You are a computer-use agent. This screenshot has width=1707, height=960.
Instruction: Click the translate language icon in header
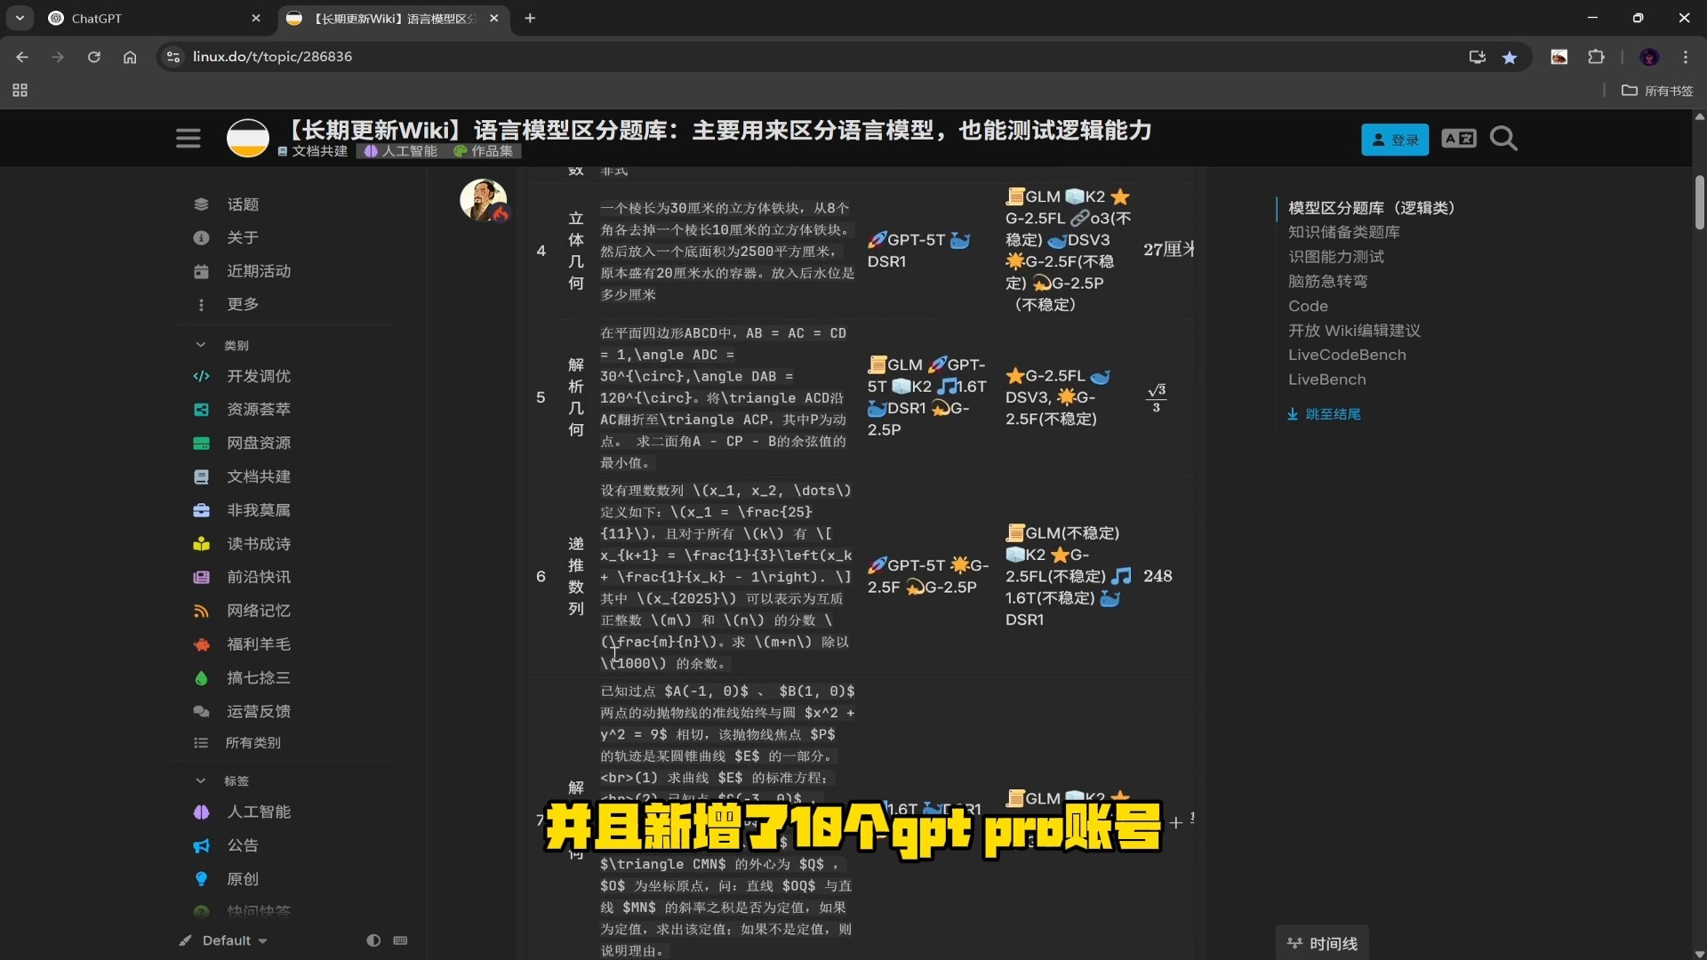click(x=1459, y=139)
